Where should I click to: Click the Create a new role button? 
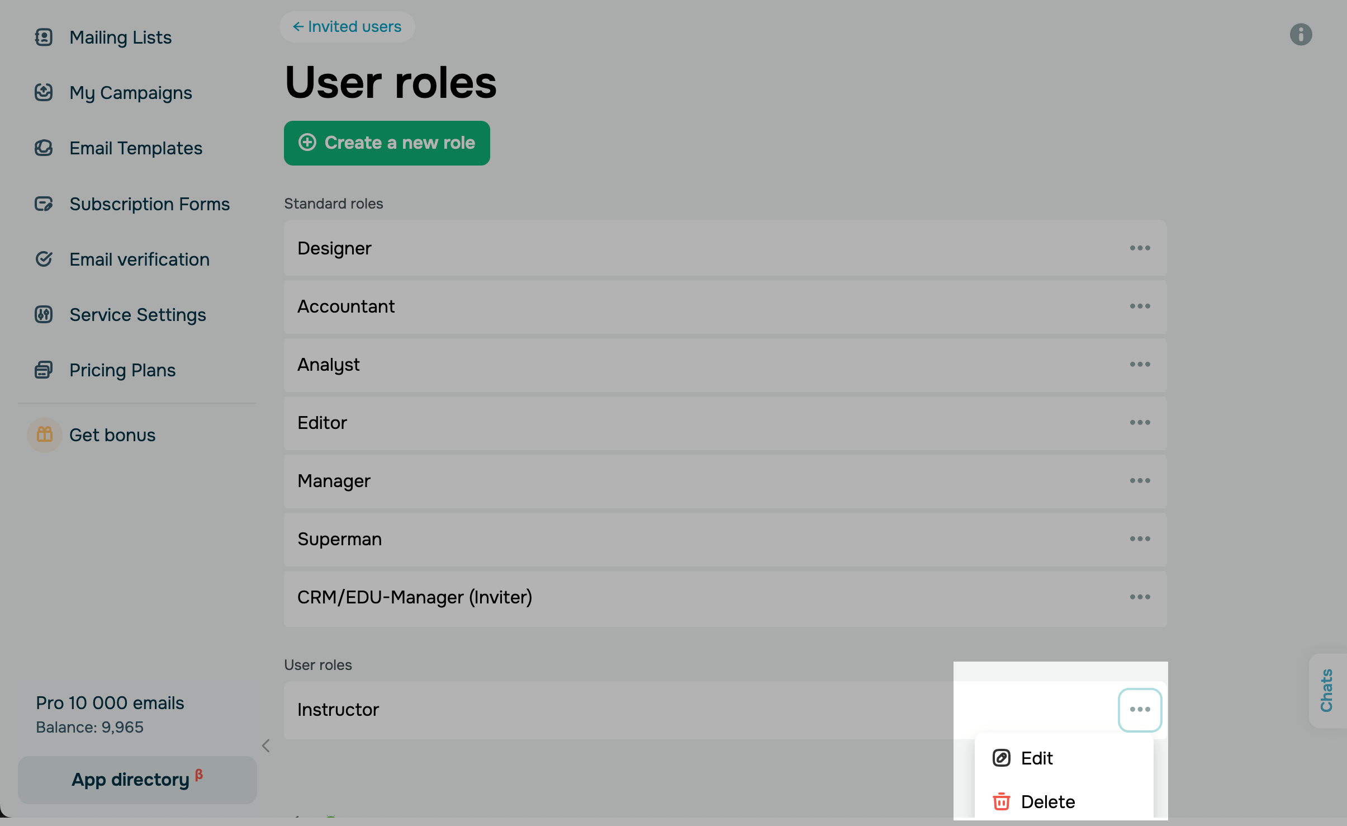(x=387, y=143)
